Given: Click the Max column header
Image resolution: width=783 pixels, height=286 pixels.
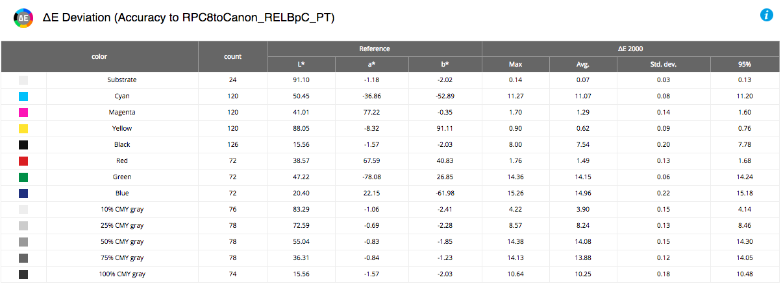Looking at the screenshot, I should click(x=516, y=65).
